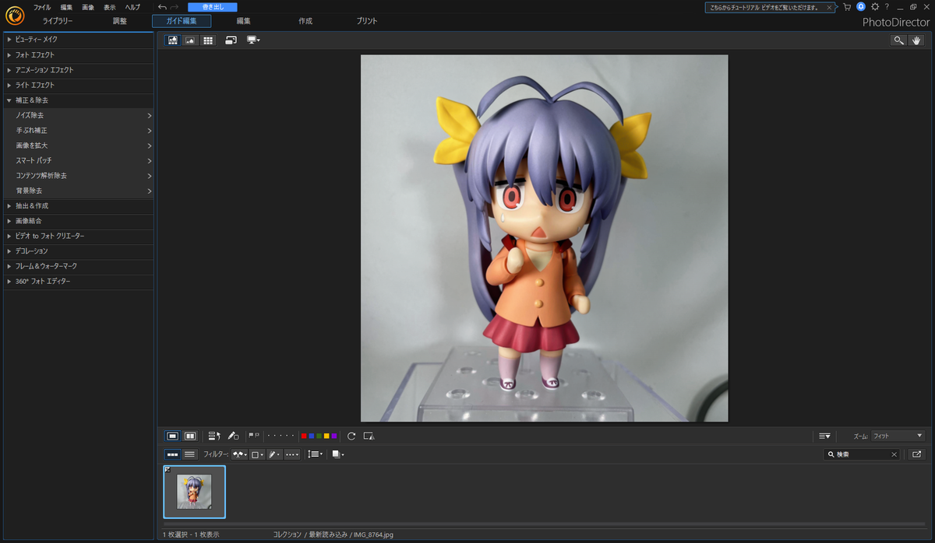Select compare two photos view mode
Screen dimensions: 935x543
189,436
